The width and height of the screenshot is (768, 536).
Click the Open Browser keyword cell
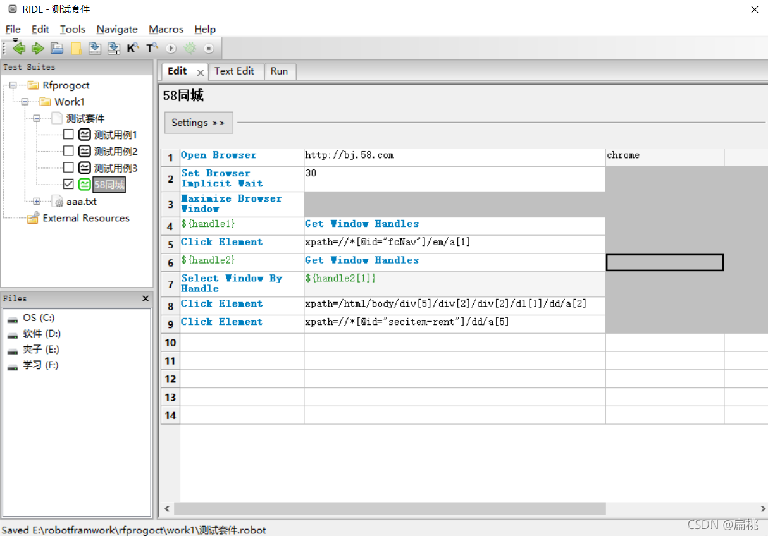(x=242, y=157)
